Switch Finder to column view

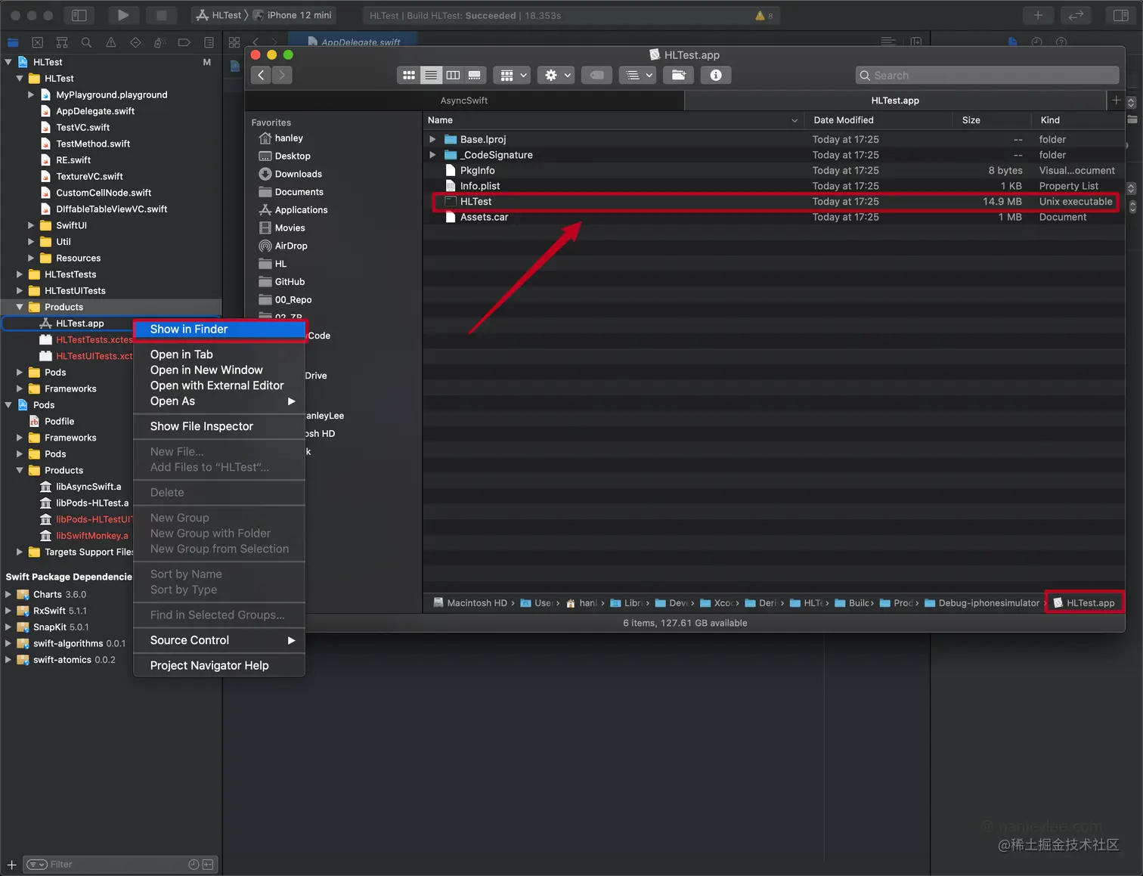pyautogui.click(x=453, y=75)
